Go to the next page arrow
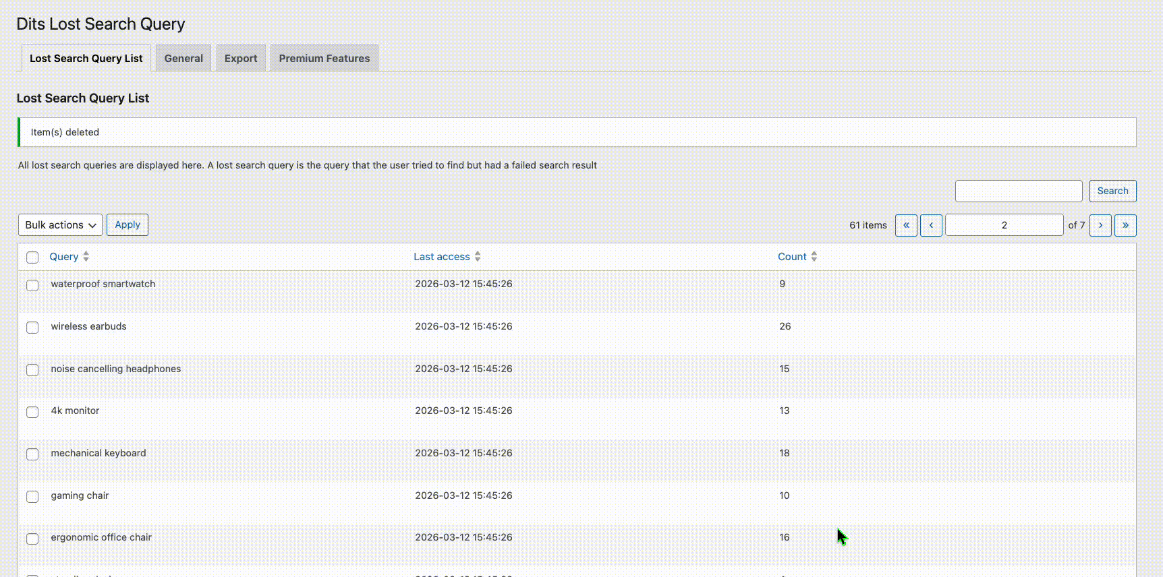Image resolution: width=1163 pixels, height=577 pixels. tap(1100, 225)
